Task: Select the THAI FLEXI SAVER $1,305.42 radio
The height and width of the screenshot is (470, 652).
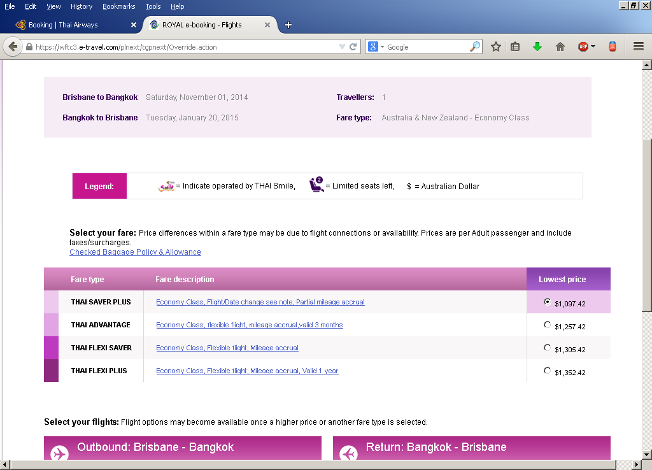Action: [x=548, y=348]
